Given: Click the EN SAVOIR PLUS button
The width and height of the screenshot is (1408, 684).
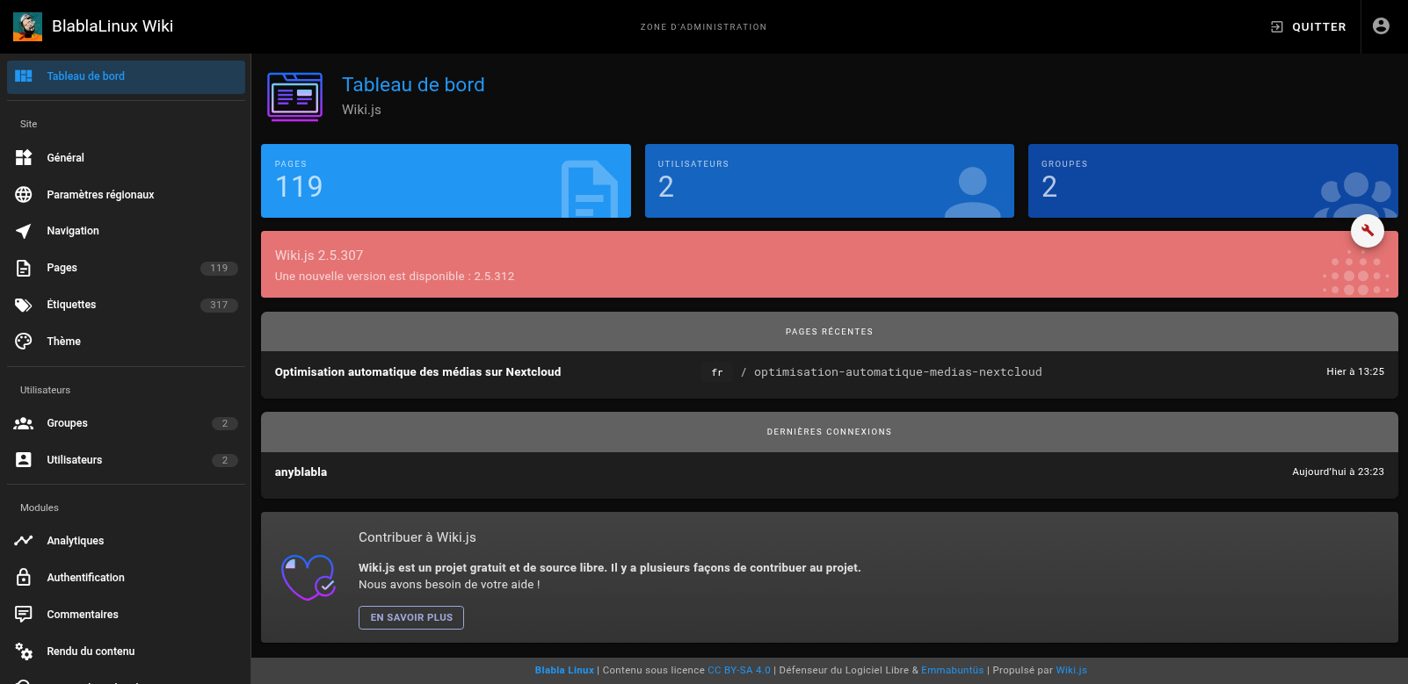Looking at the screenshot, I should (410, 617).
